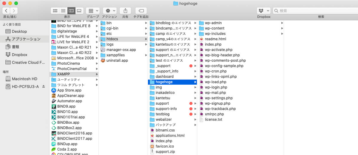This screenshot has width=358, height=155.
Task: Select 書類 in the sidebar
Action: [24, 47]
